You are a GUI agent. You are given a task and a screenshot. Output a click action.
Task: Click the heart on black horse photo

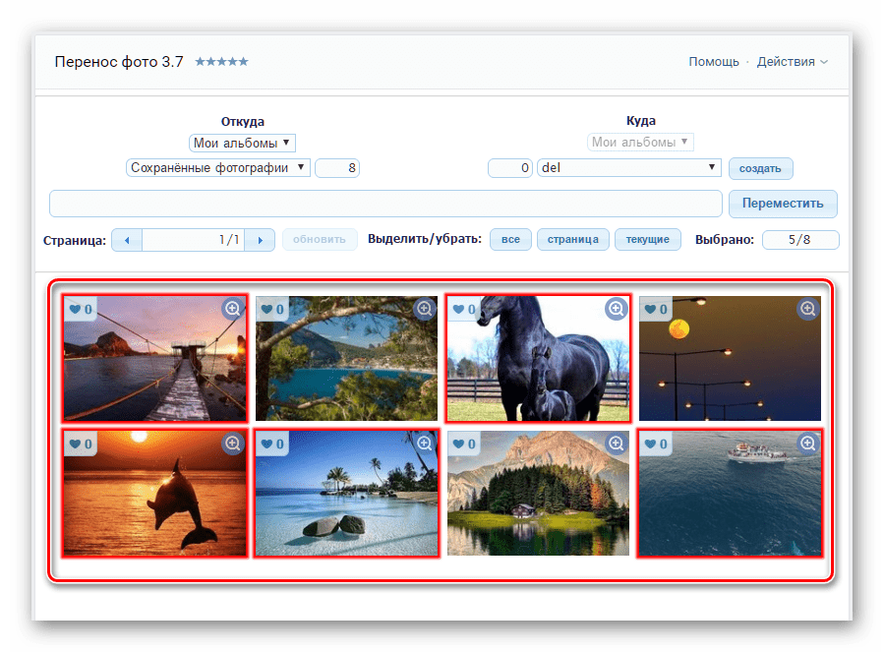point(458,309)
